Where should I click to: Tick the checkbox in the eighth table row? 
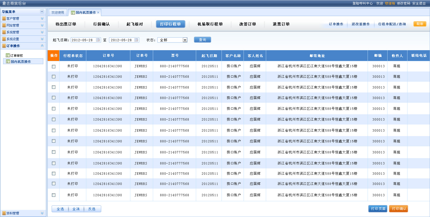(x=54, y=141)
